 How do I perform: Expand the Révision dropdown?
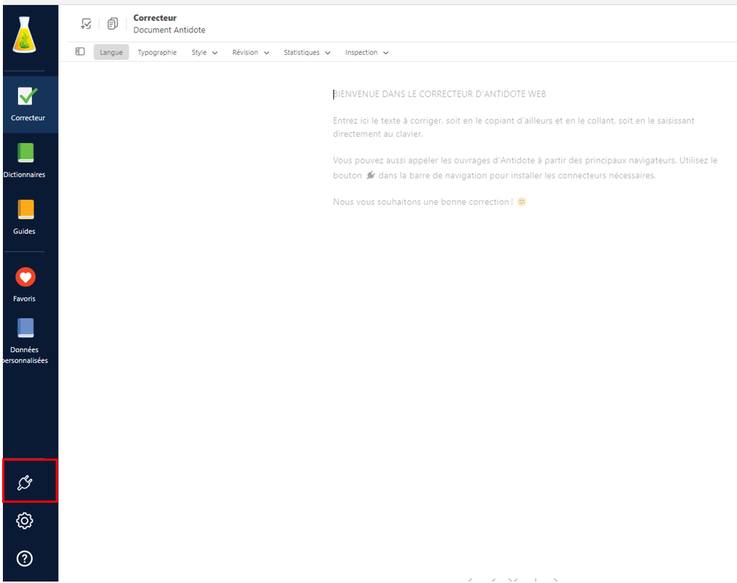(x=250, y=52)
